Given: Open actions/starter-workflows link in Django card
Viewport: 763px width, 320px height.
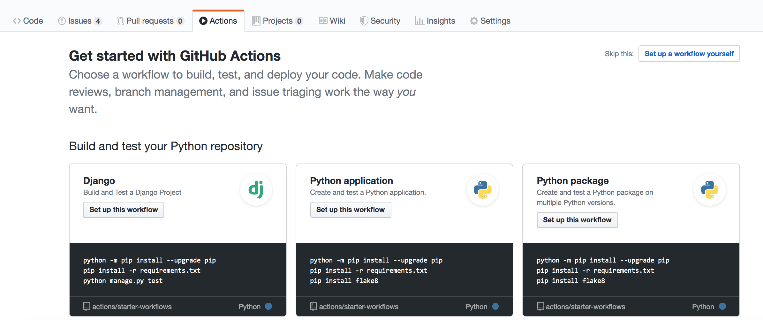Looking at the screenshot, I should pos(132,307).
